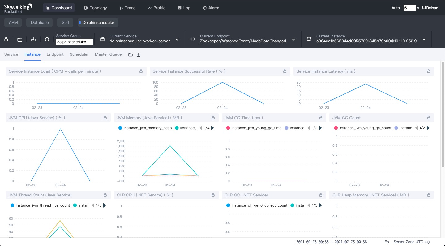Toggle instance_jvm_memory_heap legend color dot
Screen dimensions: 445x246
(x=120, y=128)
